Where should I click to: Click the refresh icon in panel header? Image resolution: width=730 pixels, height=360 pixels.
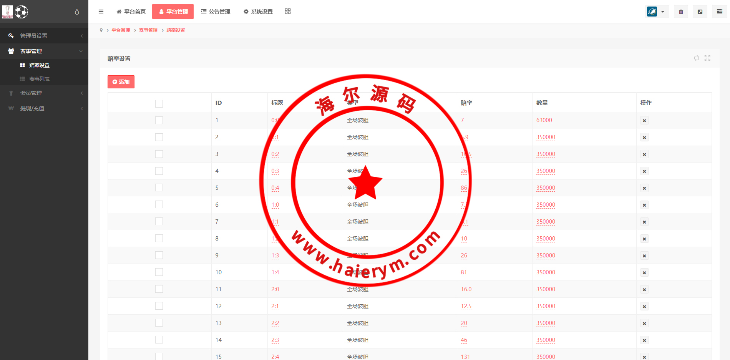[x=696, y=58]
